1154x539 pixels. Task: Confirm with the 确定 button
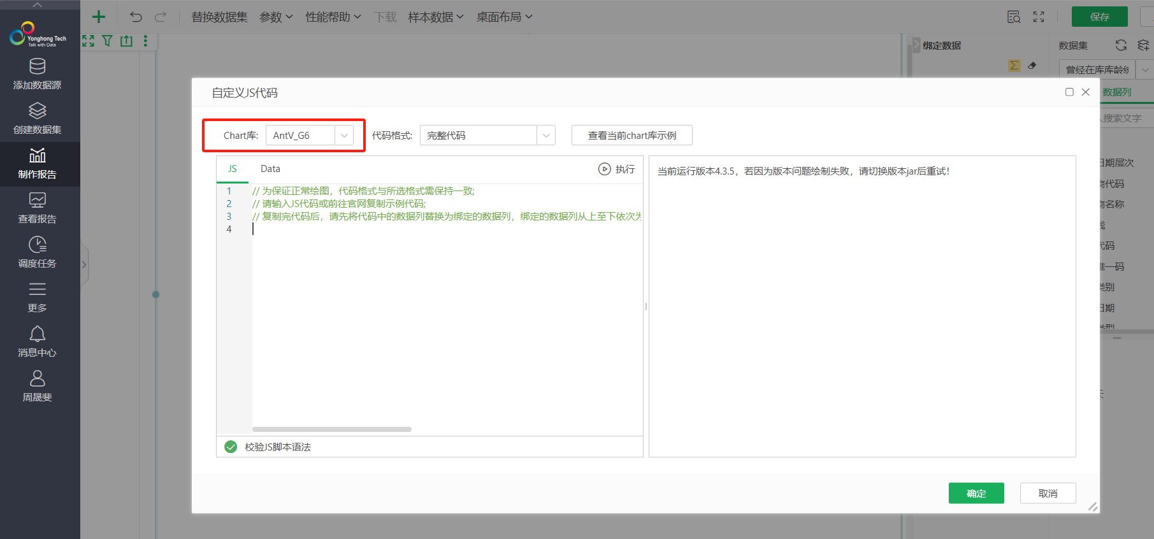(976, 493)
